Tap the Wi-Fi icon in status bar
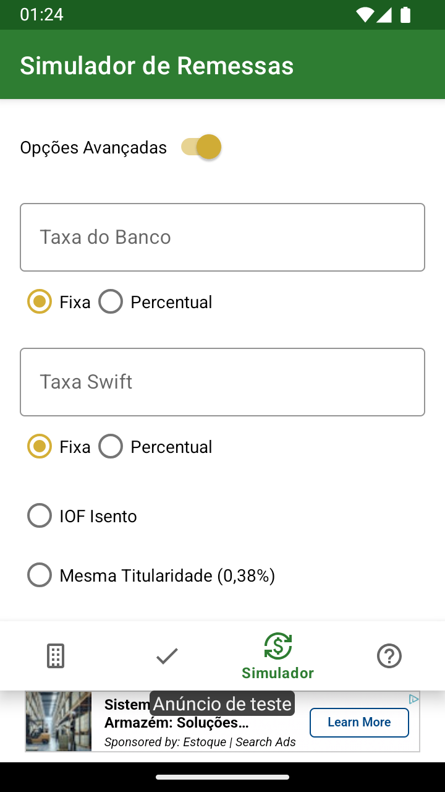The width and height of the screenshot is (445, 792). 365,15
